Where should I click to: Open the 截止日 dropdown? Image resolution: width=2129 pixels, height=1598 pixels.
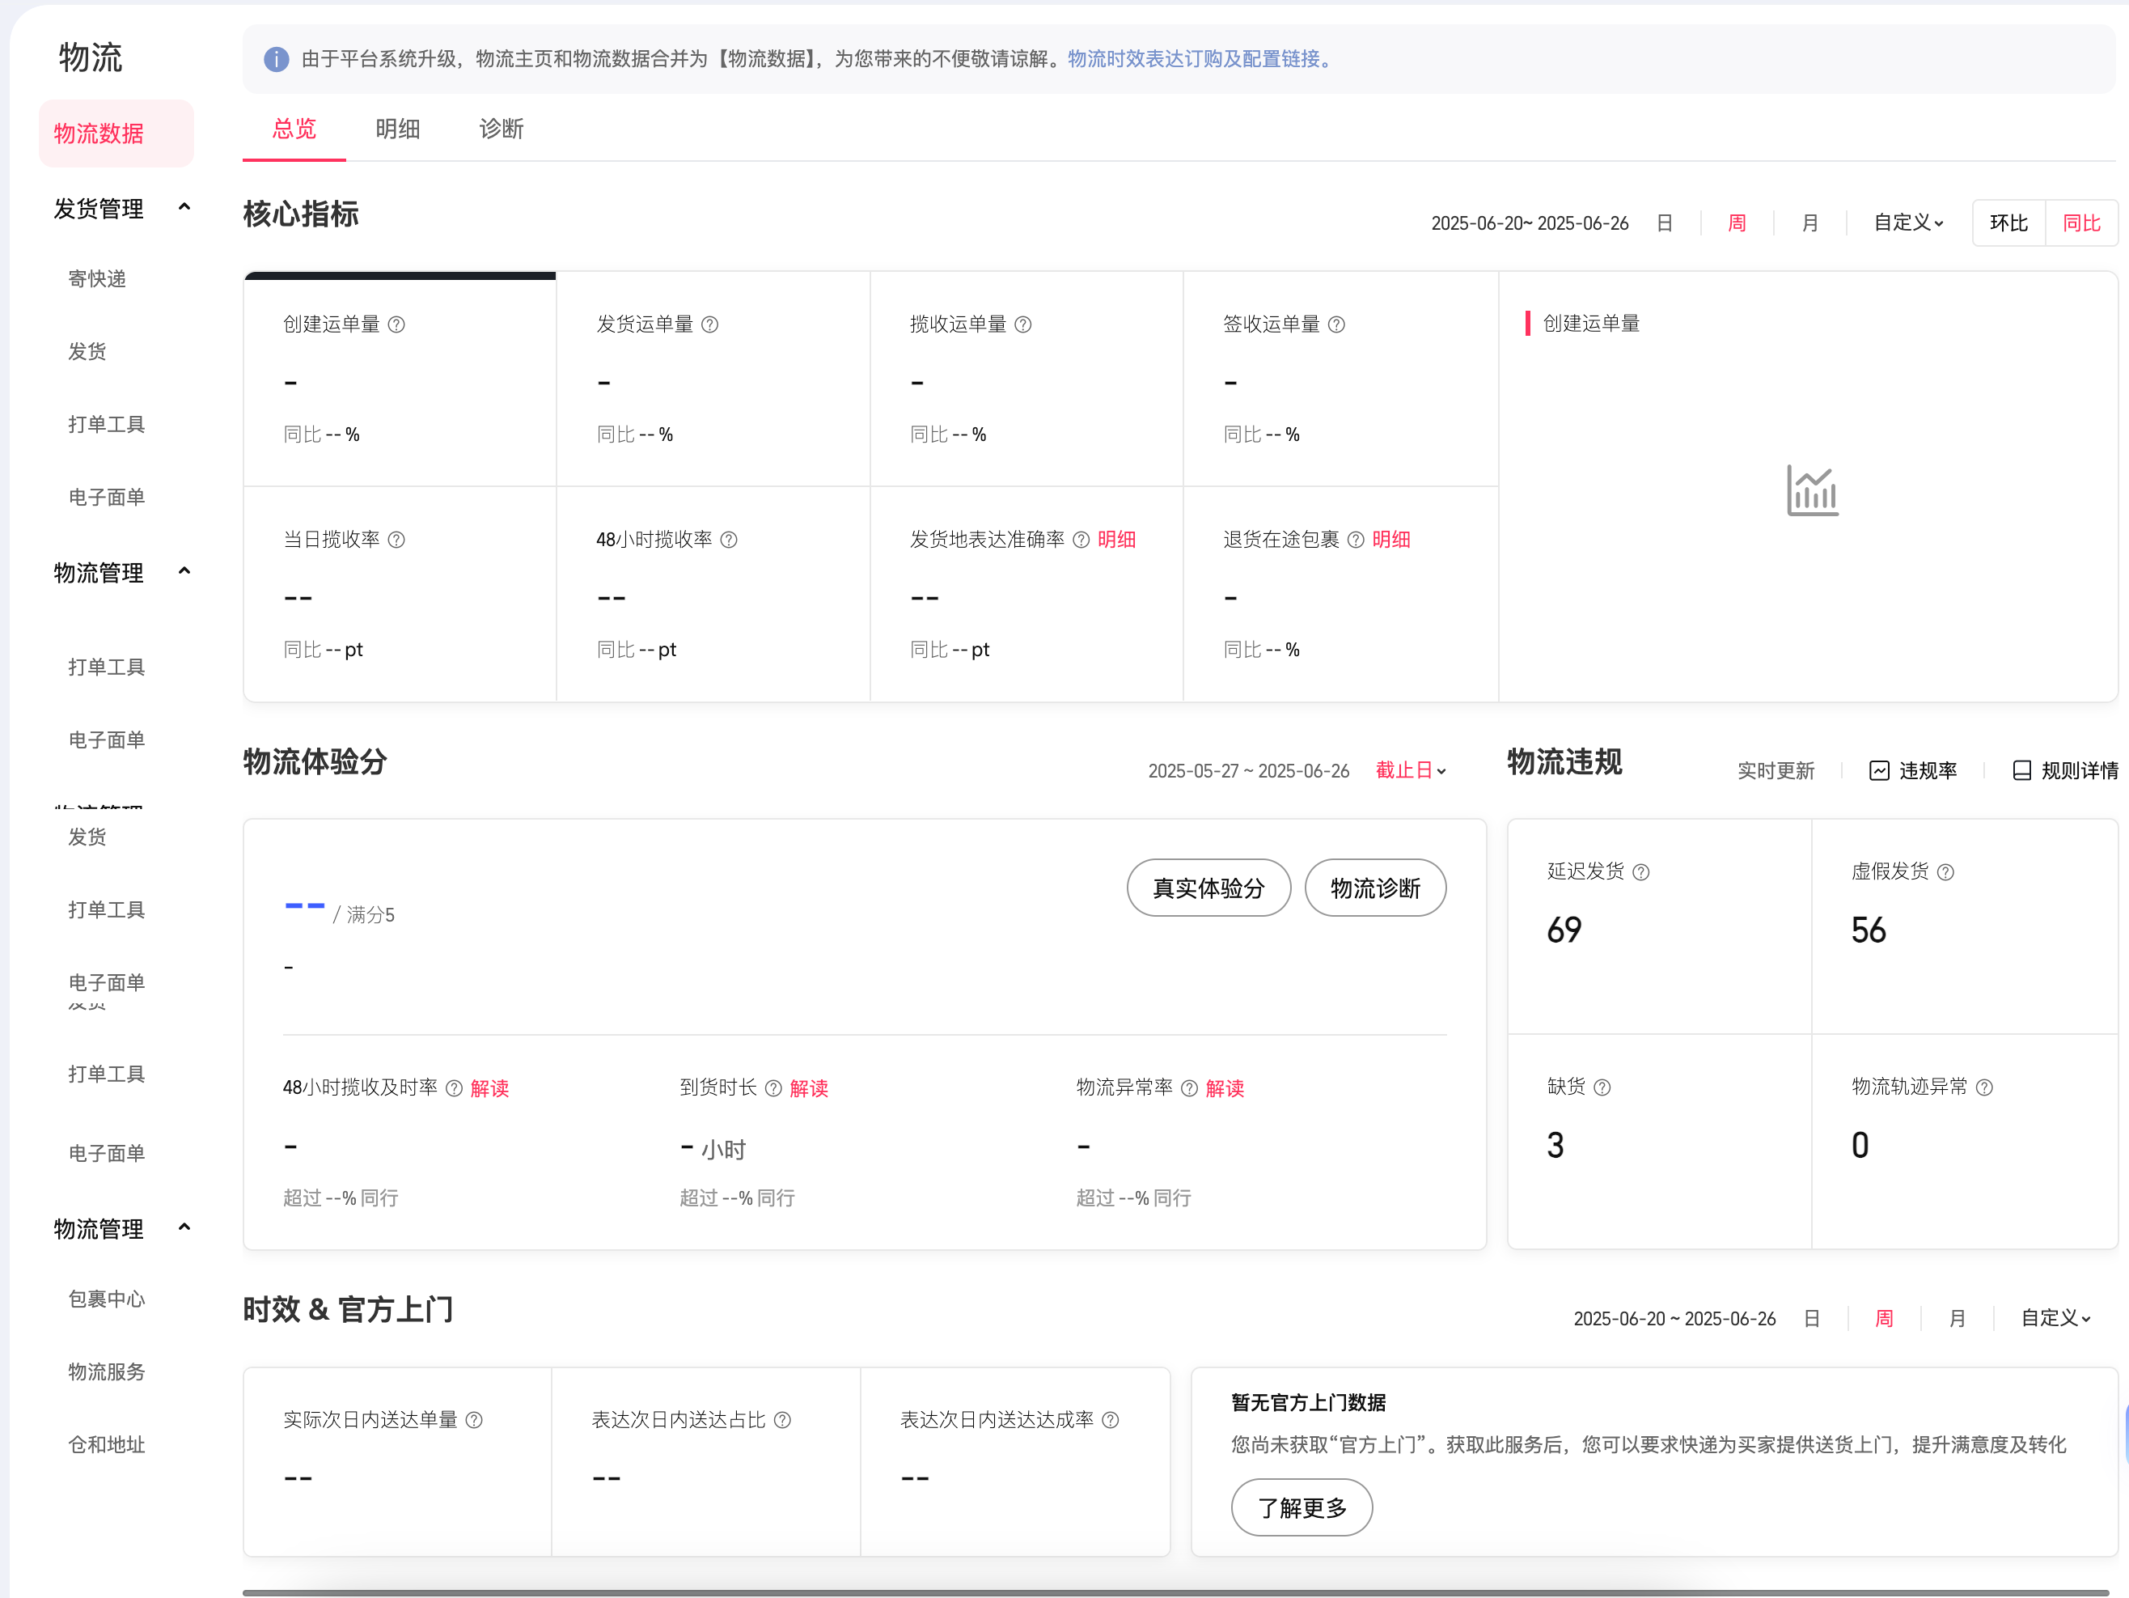click(1411, 770)
